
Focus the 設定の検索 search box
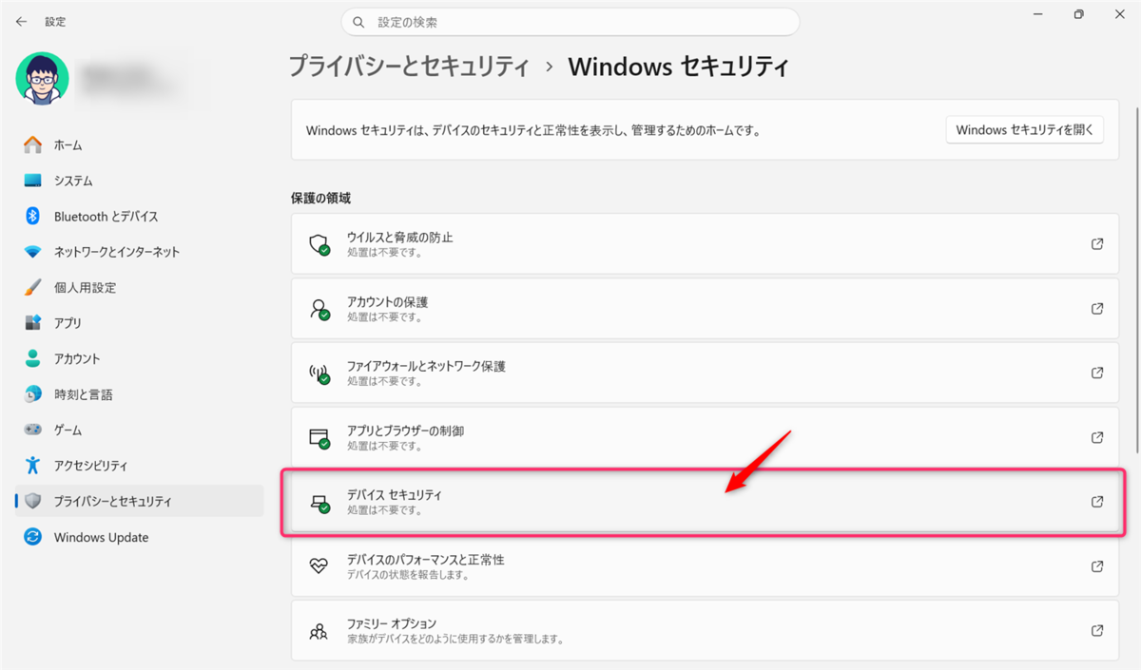coord(570,21)
